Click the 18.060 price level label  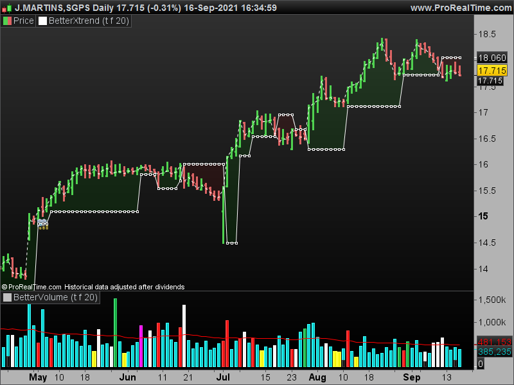click(492, 58)
